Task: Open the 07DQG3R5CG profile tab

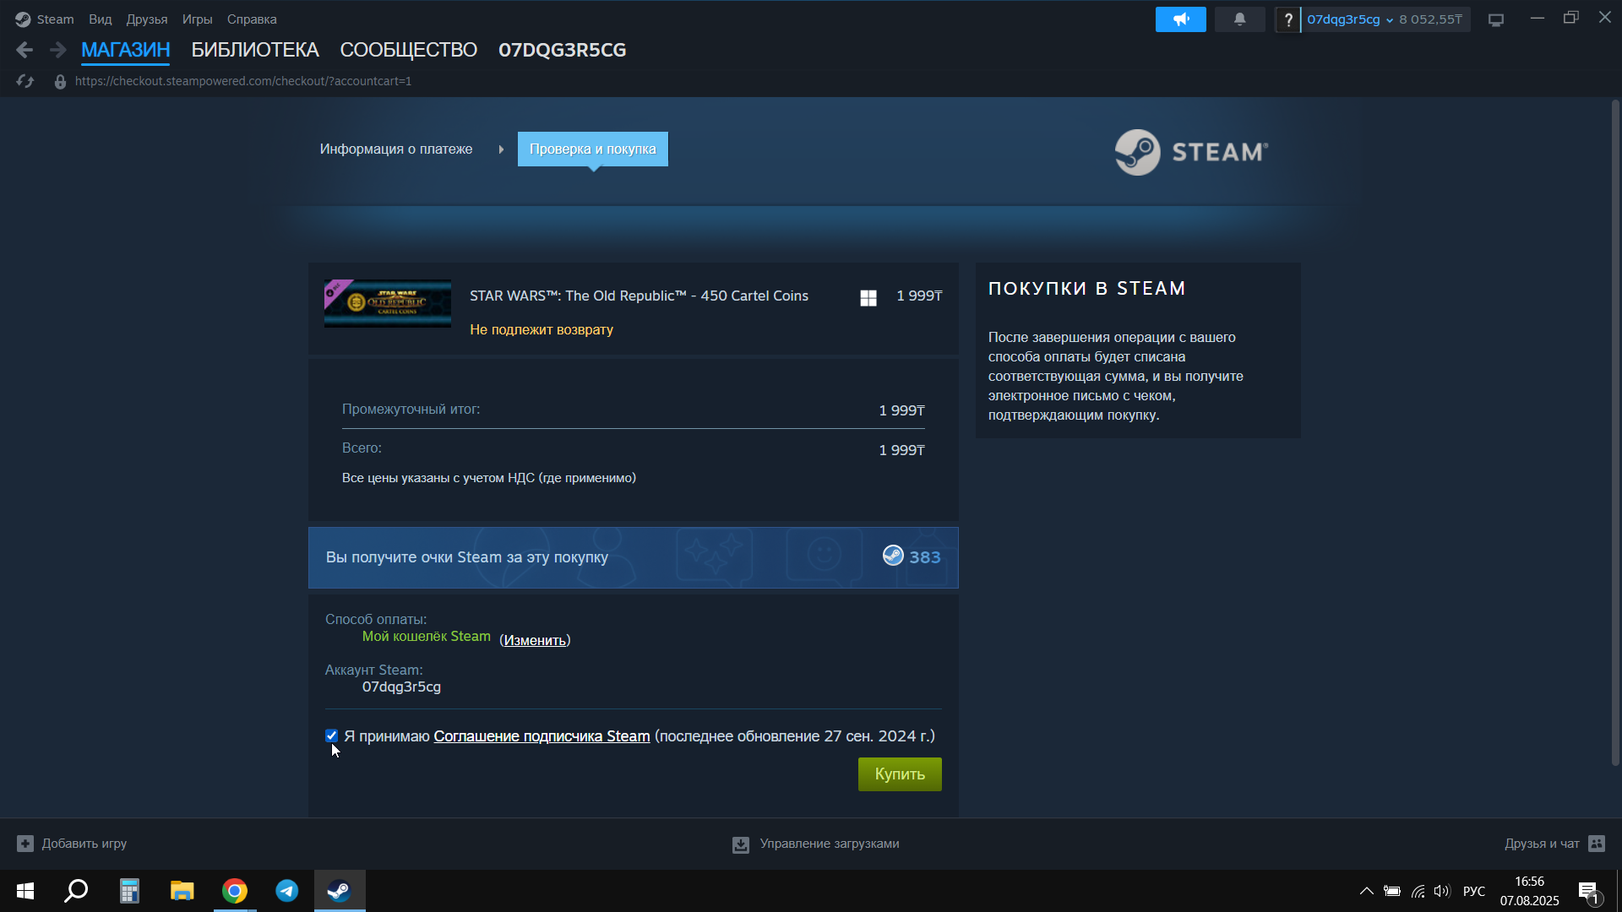Action: pyautogui.click(x=563, y=50)
